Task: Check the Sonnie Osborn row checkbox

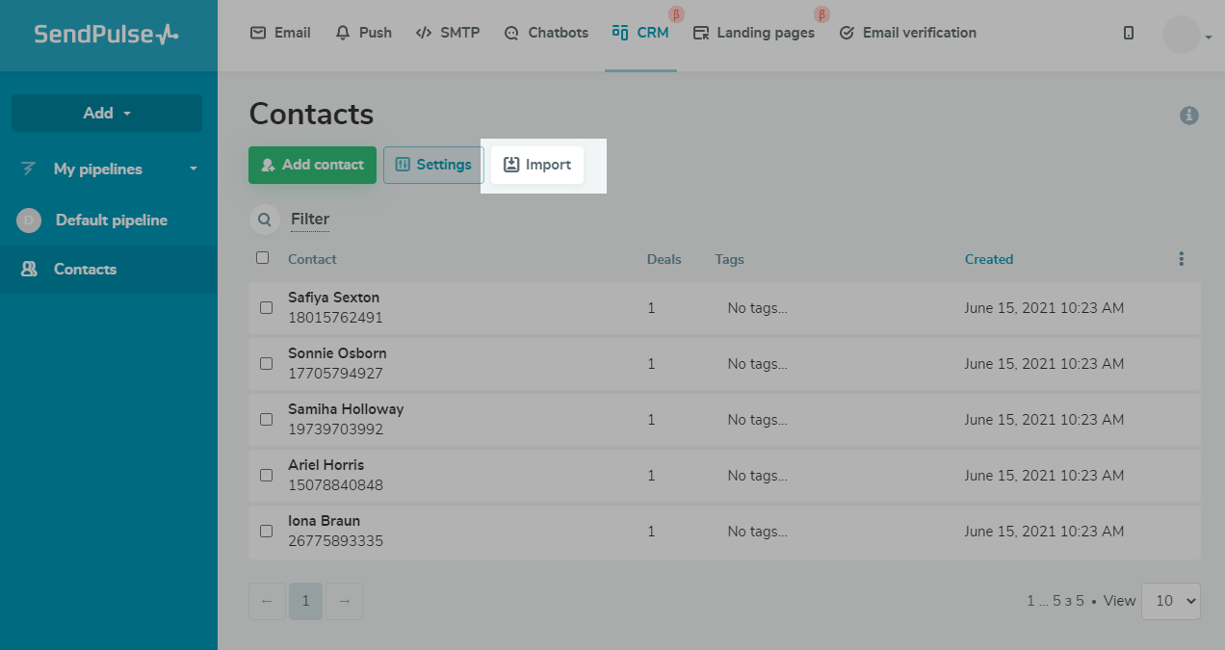Action: pos(267,364)
